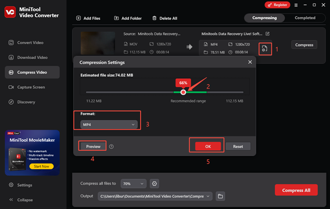Click the browse output folder icon
The image size is (330, 209).
coord(220,196)
